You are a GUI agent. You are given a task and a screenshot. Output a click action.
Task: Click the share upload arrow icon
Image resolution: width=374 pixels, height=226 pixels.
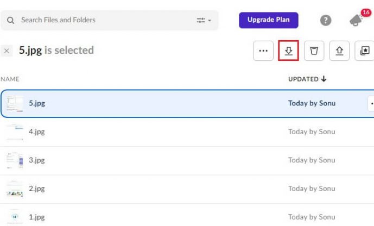[339, 51]
